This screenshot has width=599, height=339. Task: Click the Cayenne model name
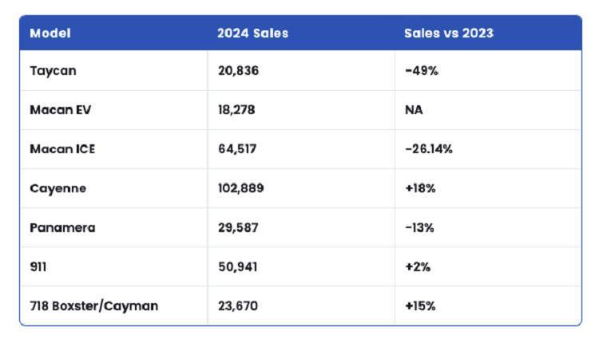click(x=58, y=188)
